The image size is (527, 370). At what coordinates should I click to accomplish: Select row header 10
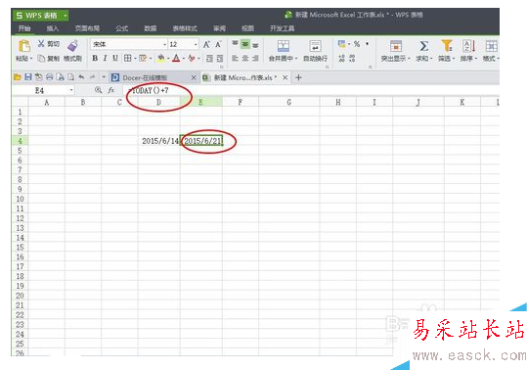20,199
